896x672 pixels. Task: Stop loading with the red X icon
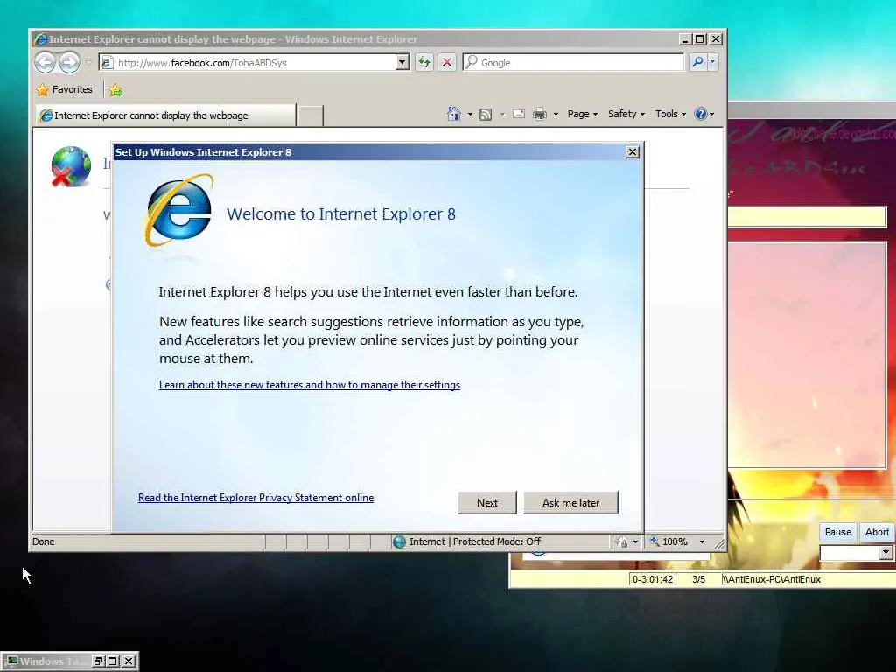click(x=447, y=62)
